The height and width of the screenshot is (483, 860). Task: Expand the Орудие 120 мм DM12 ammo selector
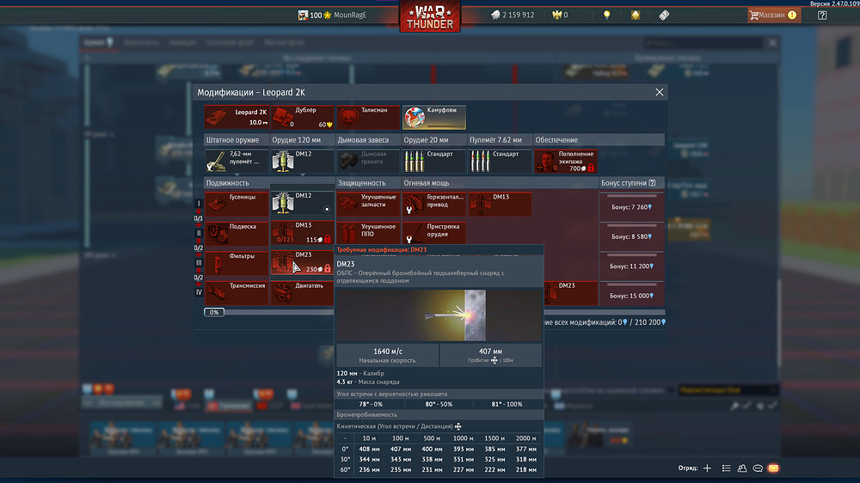302,162
